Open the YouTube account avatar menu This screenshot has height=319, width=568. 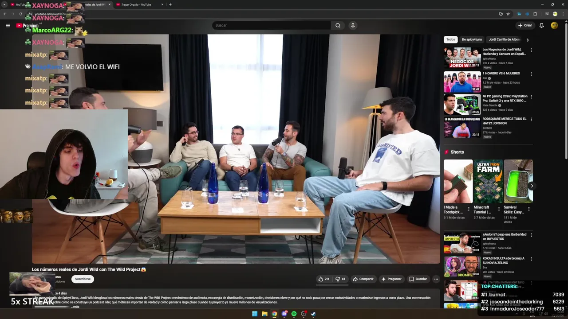coord(554,25)
